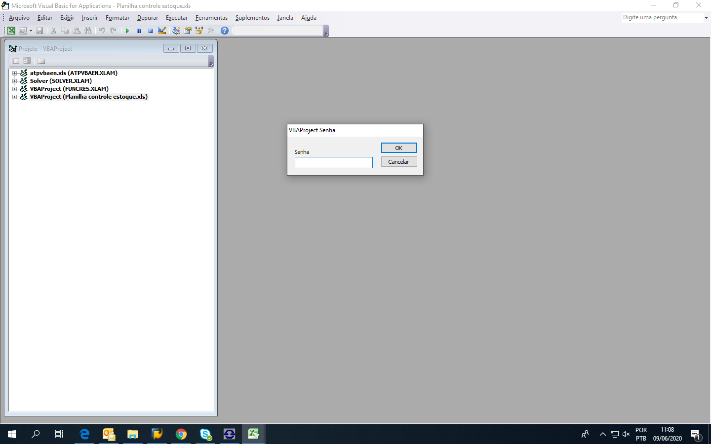711x444 pixels.
Task: Open the Depurar menu
Action: coord(148,18)
